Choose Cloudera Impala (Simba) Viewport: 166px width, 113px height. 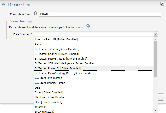(94, 83)
